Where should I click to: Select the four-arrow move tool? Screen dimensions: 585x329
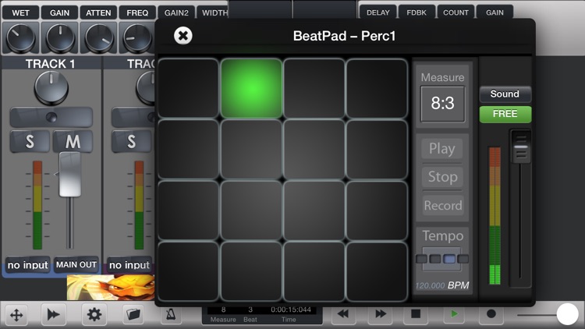[x=16, y=314]
